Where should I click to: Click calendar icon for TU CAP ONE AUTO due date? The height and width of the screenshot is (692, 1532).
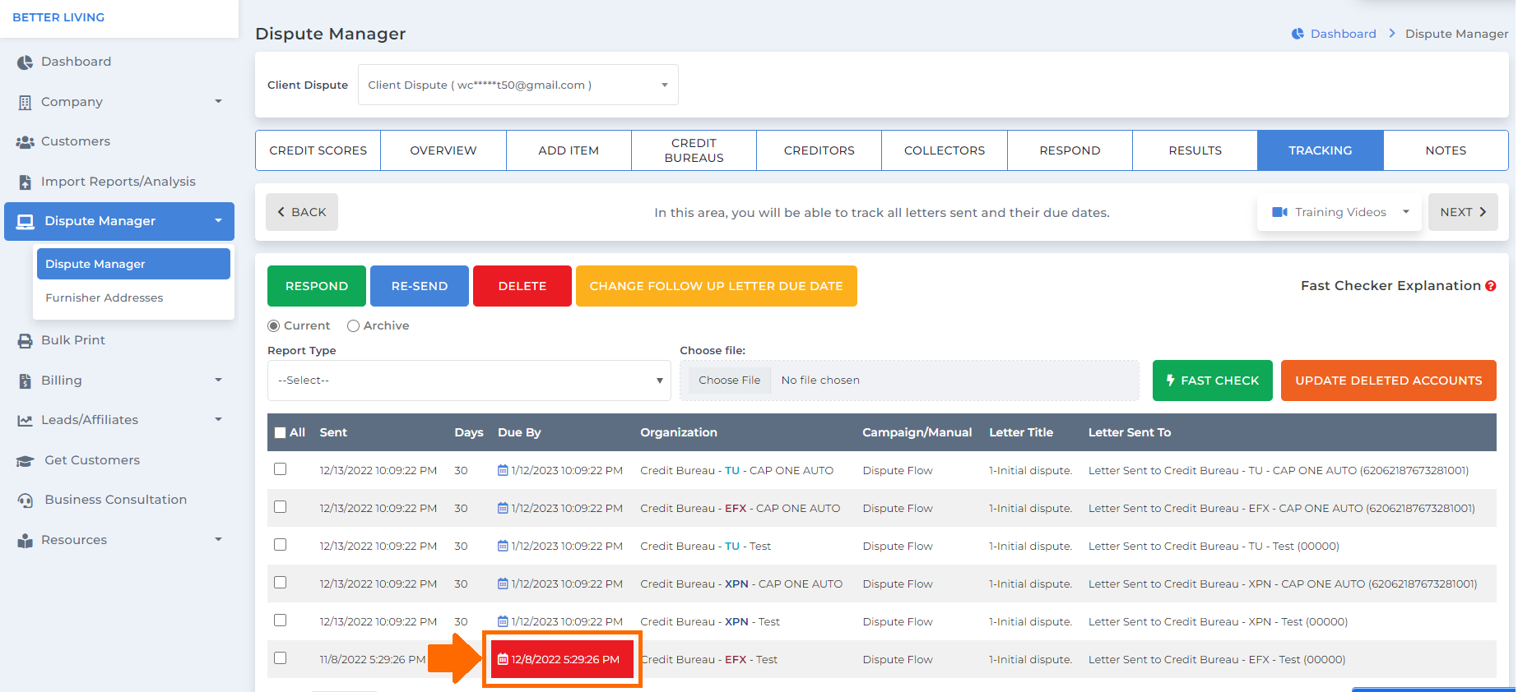[x=503, y=470]
